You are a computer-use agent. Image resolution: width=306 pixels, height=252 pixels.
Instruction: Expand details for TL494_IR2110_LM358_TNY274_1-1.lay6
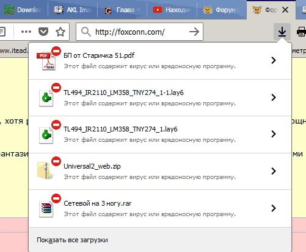pos(274,97)
